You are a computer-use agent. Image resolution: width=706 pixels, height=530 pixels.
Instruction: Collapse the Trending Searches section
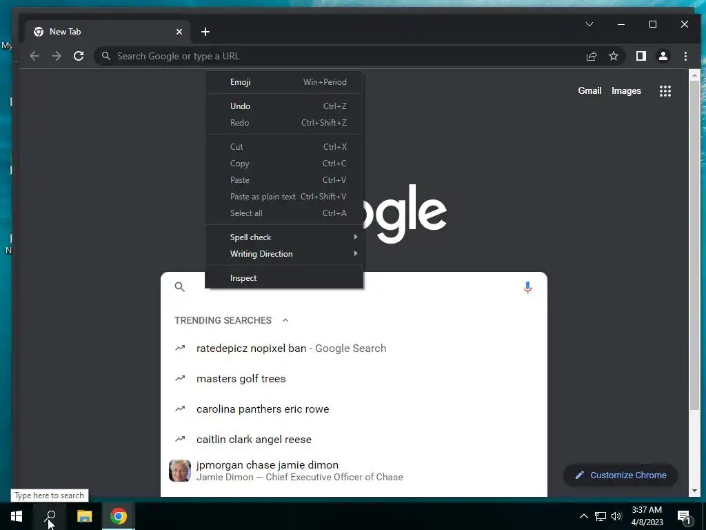tap(285, 320)
